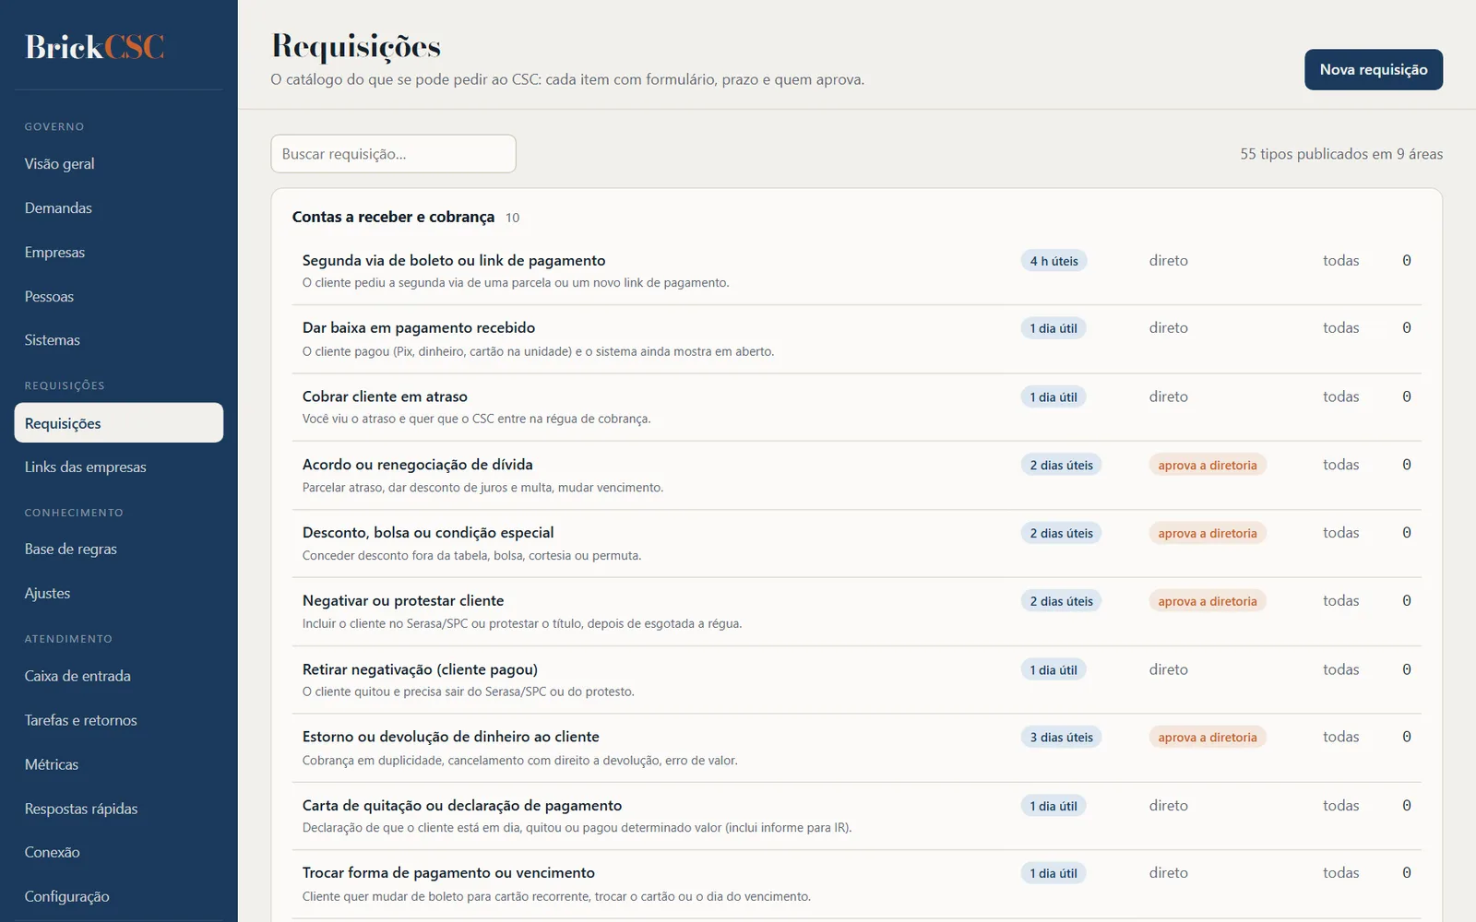Open Cobrar cliente em atraso
Viewport: 1476px width, 922px height.
[856, 408]
